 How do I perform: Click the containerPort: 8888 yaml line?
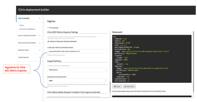[127, 74]
